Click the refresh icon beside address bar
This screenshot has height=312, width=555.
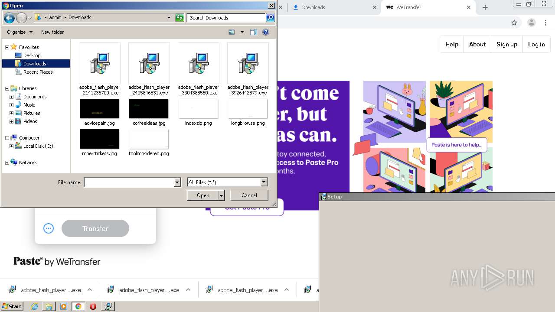(x=180, y=18)
